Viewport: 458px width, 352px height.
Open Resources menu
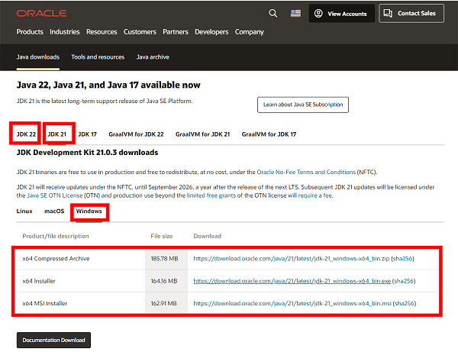point(102,32)
